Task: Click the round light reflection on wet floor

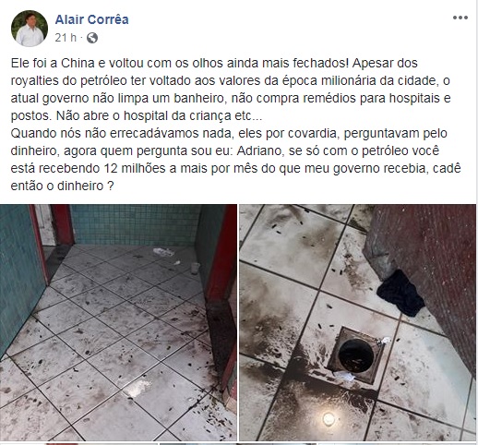Action: pos(329,419)
